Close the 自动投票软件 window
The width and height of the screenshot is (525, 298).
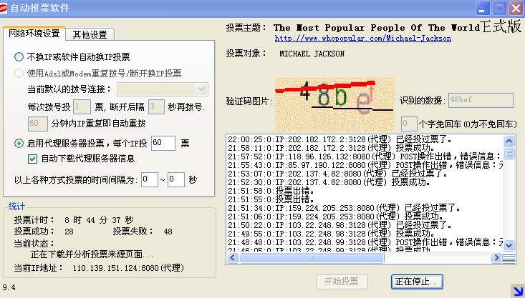[x=516, y=9]
